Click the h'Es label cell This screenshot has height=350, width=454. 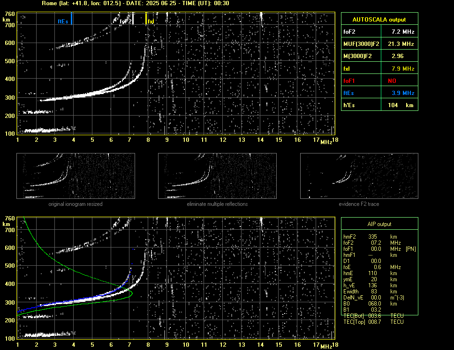(361, 105)
